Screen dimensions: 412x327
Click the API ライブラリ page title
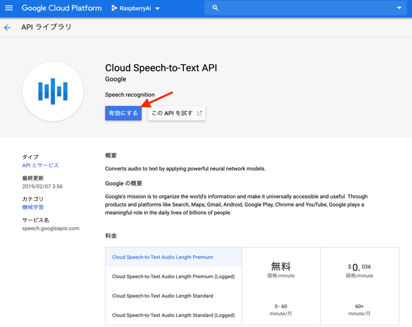coord(46,27)
